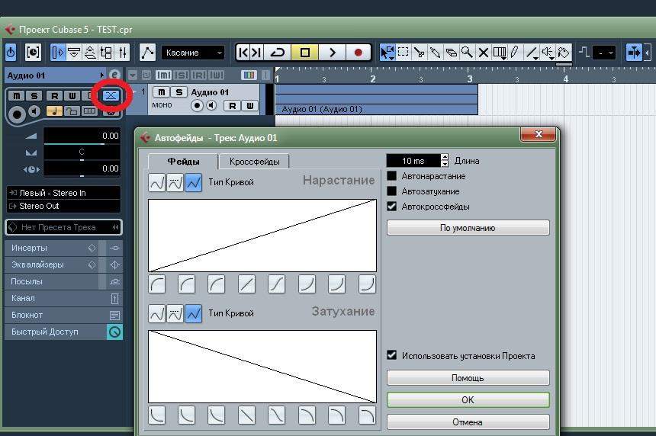Uncheck the Автокроссфейды checkbox
The image size is (656, 436).
click(391, 206)
